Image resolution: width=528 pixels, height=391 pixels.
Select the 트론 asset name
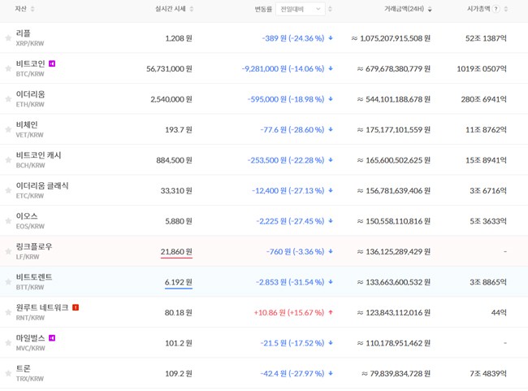click(24, 368)
